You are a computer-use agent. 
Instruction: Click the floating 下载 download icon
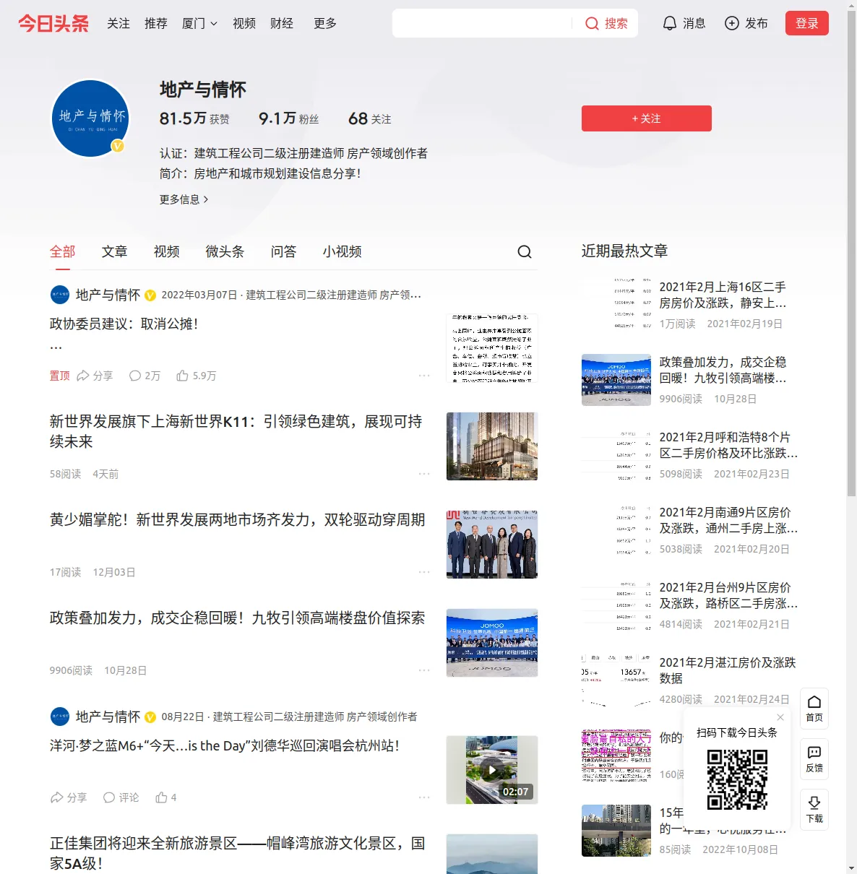coord(814,810)
